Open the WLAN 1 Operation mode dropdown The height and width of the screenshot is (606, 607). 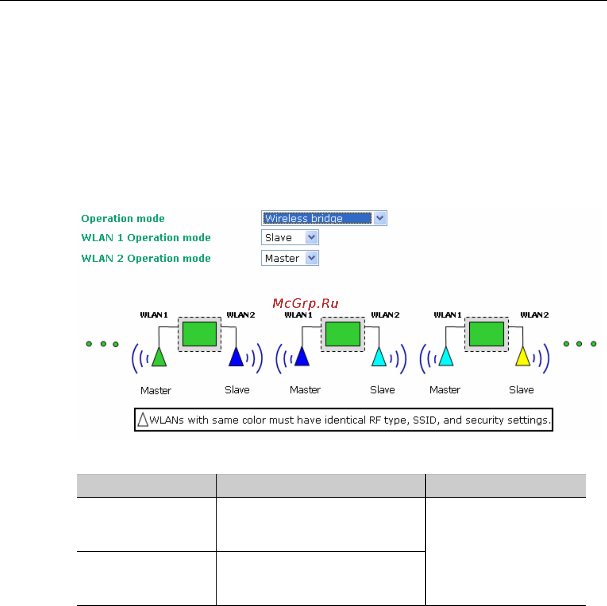[290, 237]
